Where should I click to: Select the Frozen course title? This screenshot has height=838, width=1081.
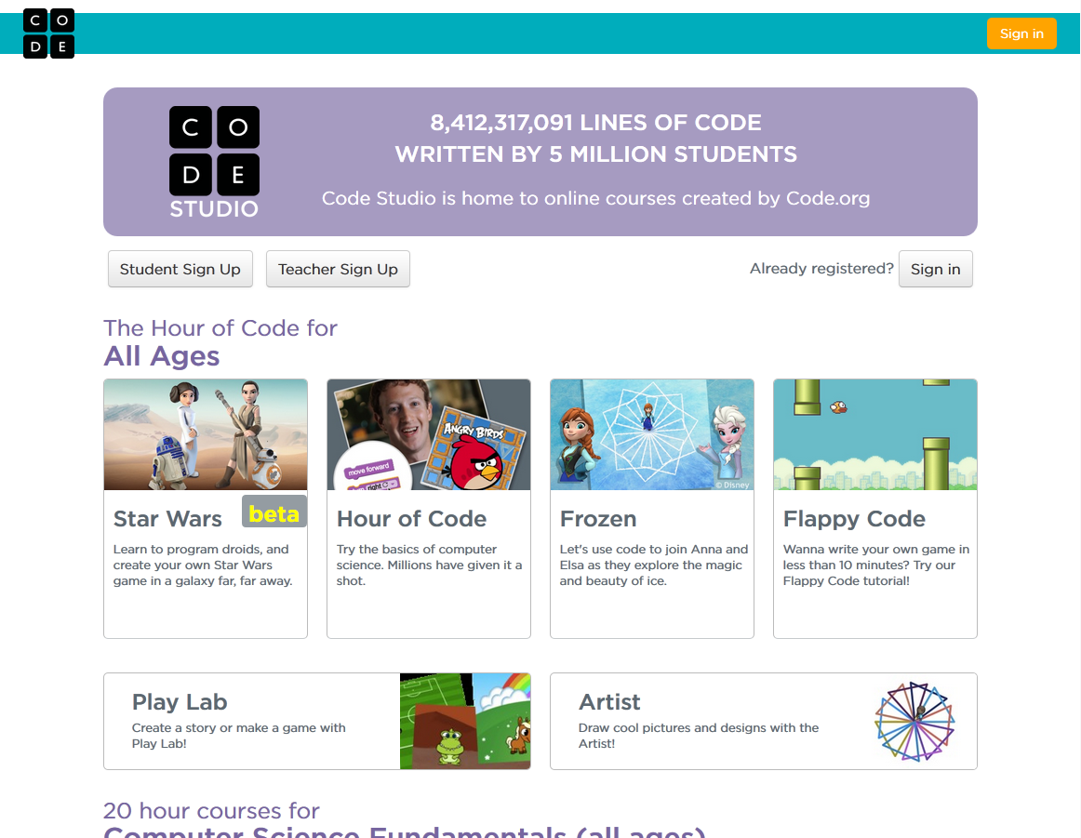pyautogui.click(x=598, y=519)
